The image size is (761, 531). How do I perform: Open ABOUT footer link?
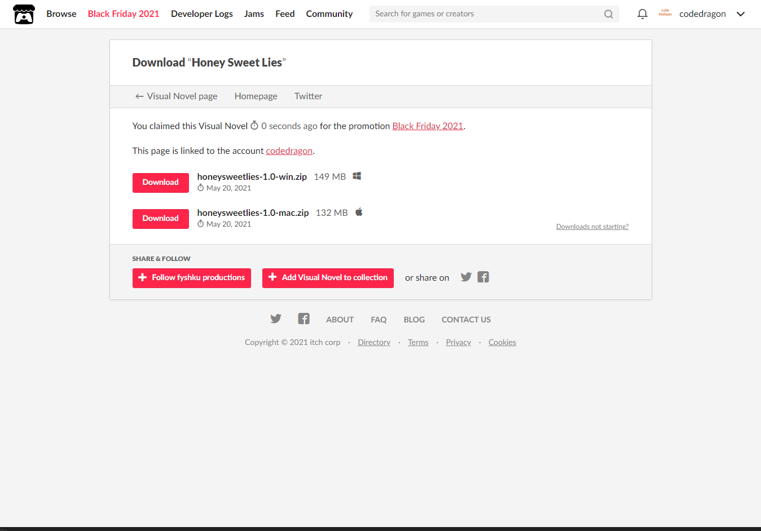[x=340, y=320]
